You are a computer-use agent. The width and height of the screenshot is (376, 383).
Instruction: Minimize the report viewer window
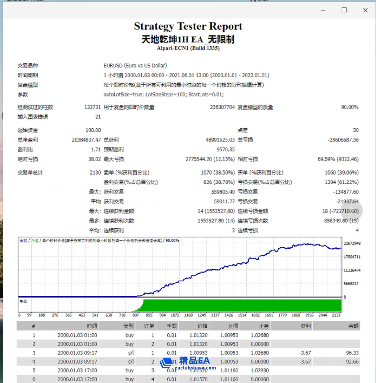tap(322, 10)
